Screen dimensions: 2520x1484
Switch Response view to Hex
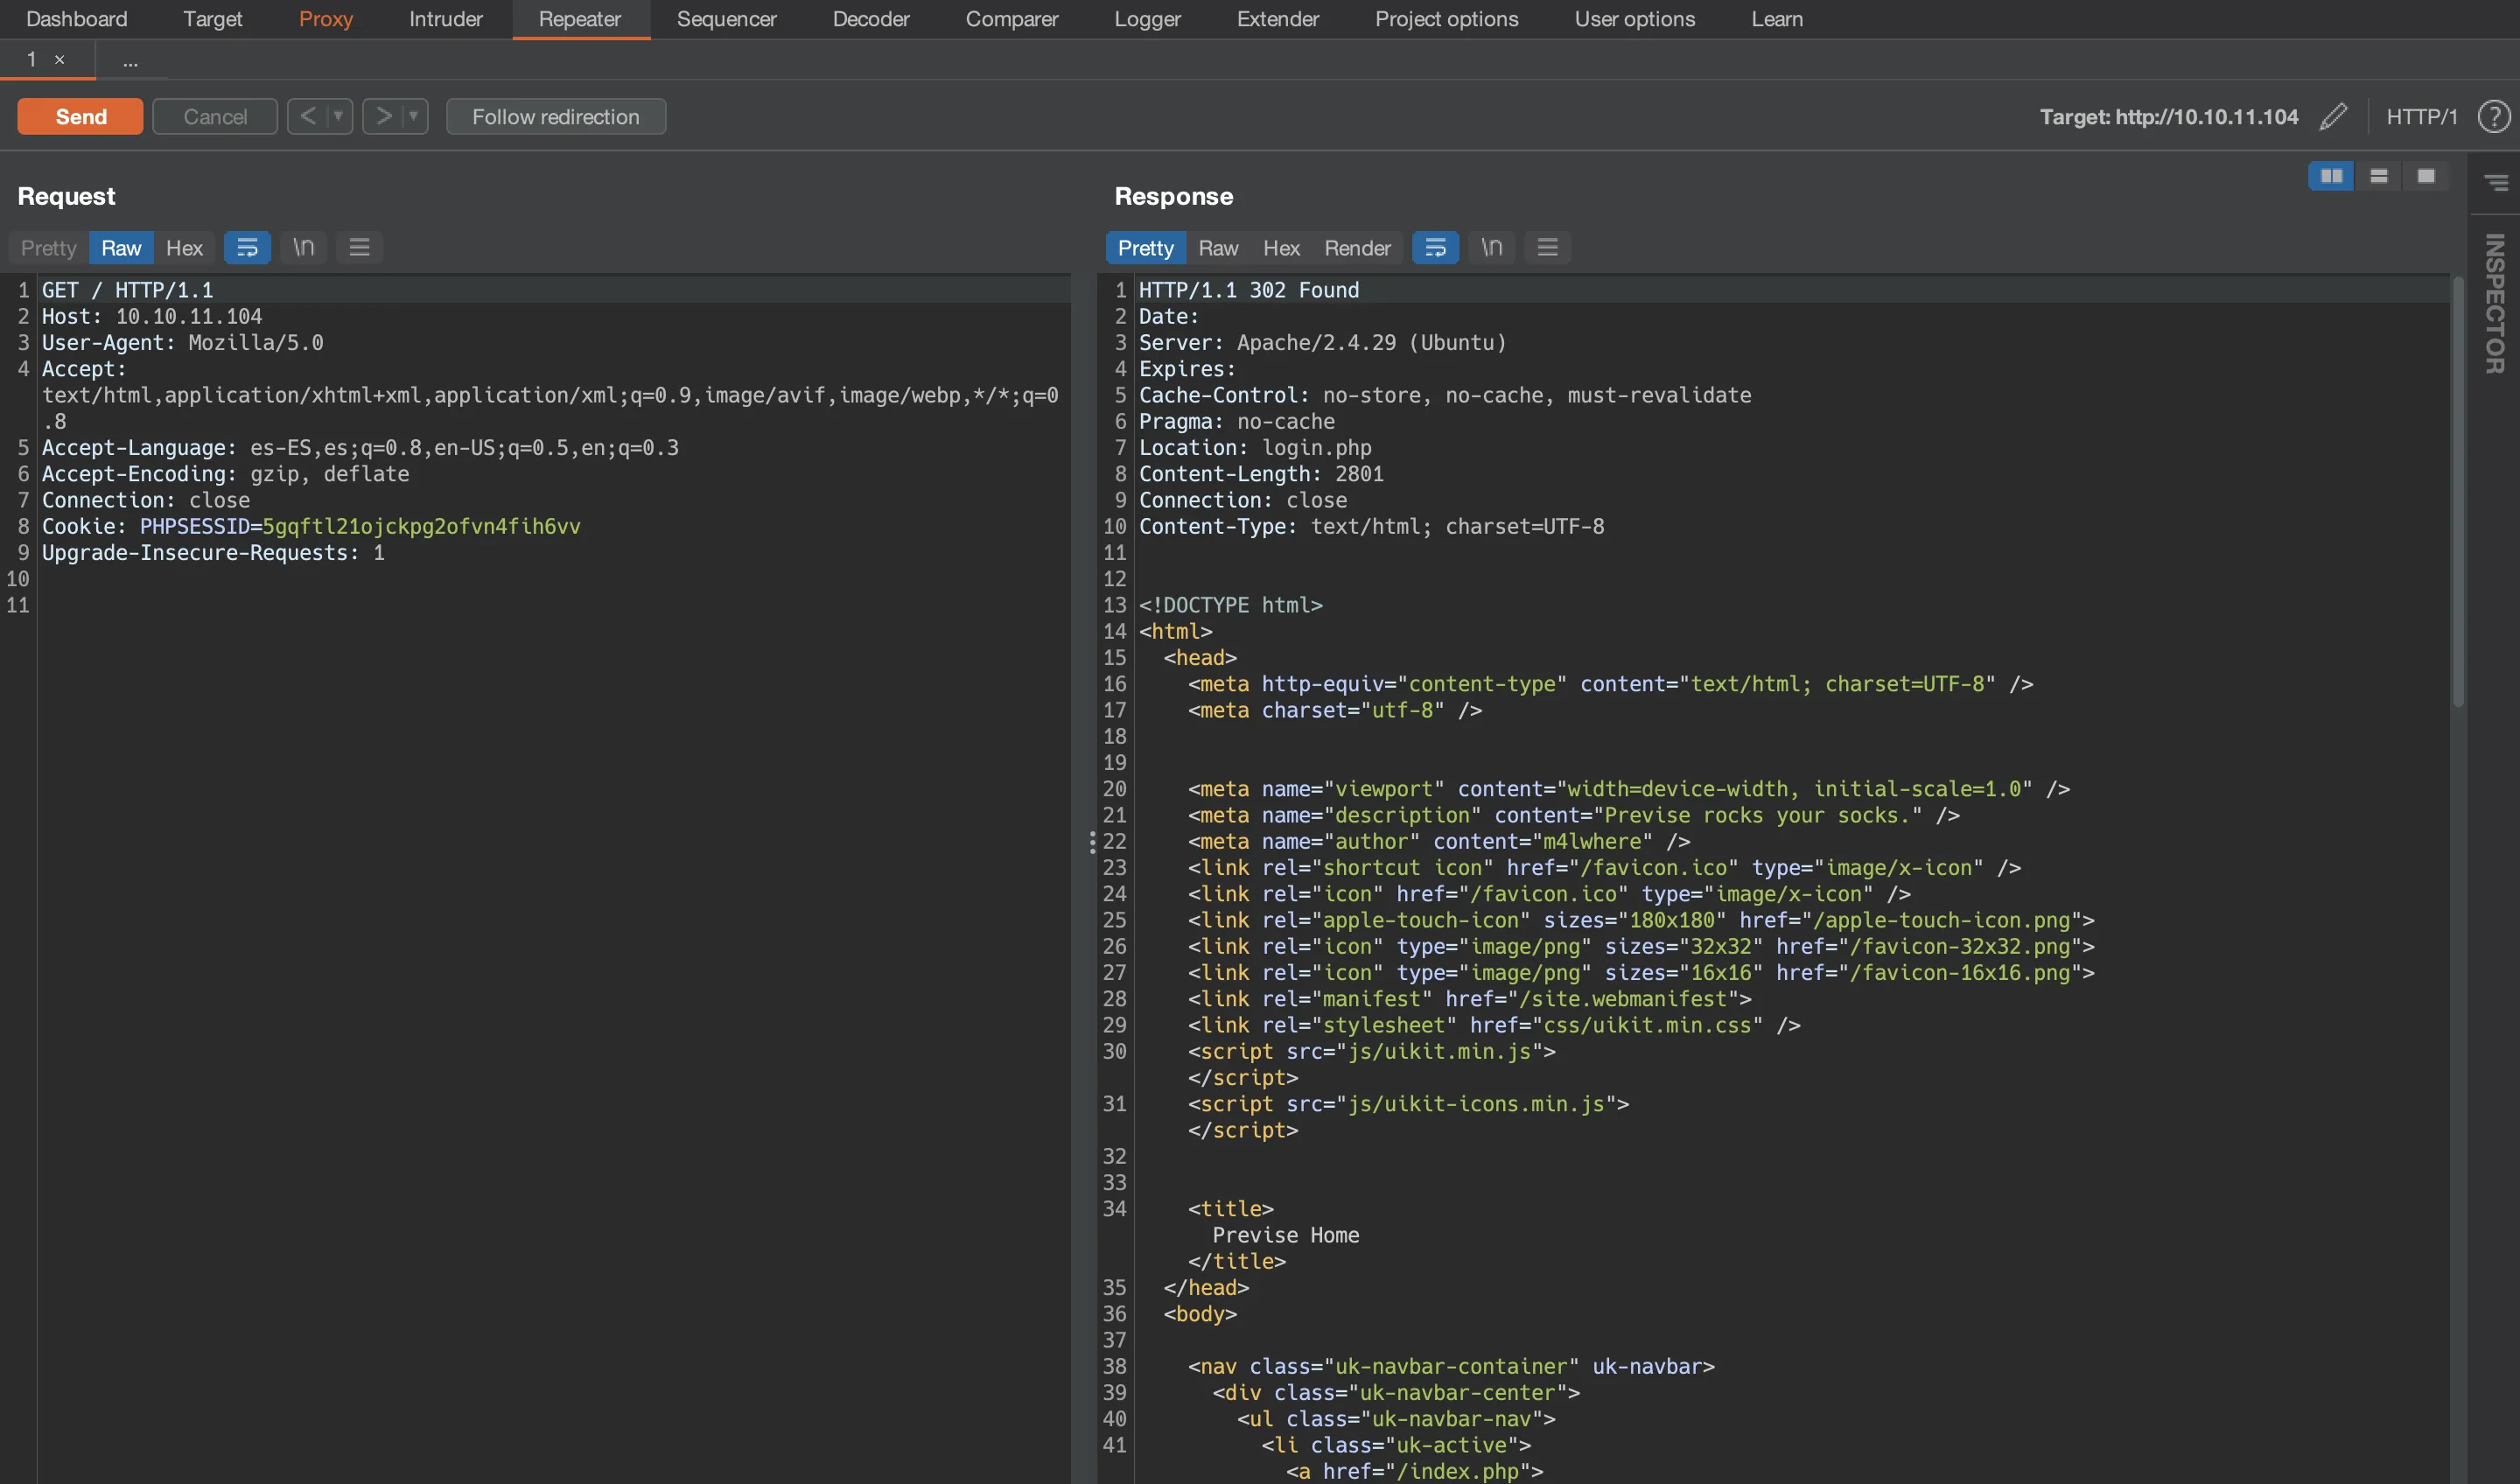1281,247
